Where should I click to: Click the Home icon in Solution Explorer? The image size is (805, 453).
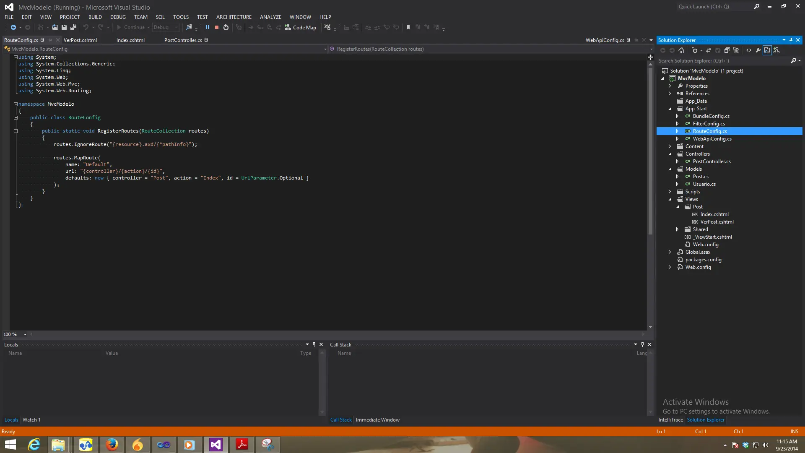(x=681, y=50)
